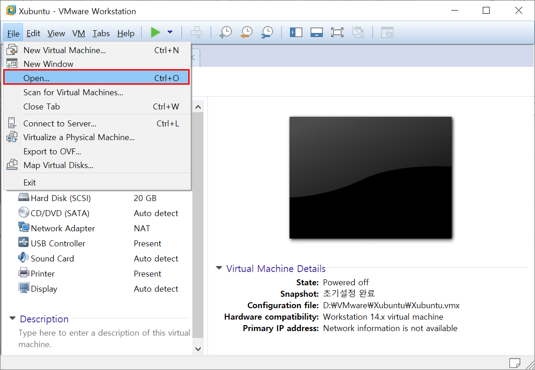Image resolution: width=535 pixels, height=370 pixels.
Task: Select the Network Adapter label
Action: 63,228
